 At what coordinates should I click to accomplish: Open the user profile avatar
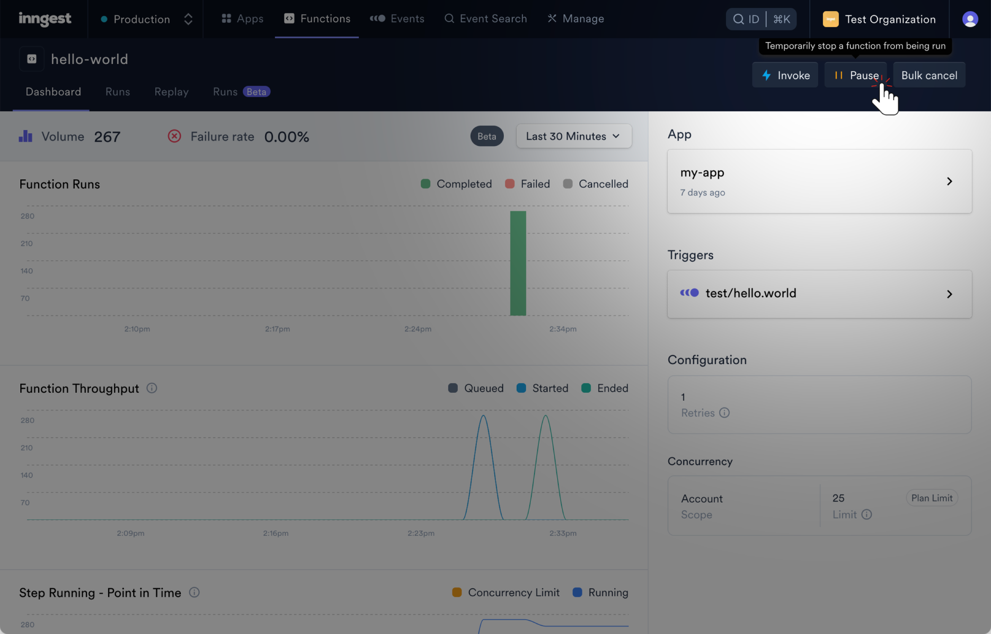pos(970,19)
